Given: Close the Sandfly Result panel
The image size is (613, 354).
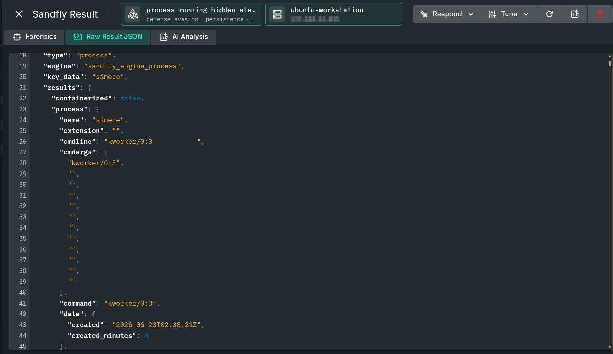Looking at the screenshot, I should pos(19,14).
